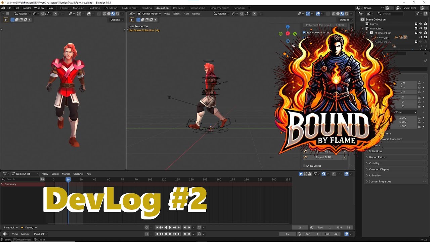430x242 pixels.
Task: Set left viewport to wireframe shading
Action: click(104, 14)
